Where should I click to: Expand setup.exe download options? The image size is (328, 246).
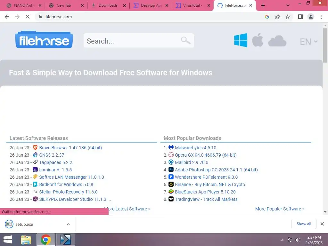pyautogui.click(x=68, y=224)
